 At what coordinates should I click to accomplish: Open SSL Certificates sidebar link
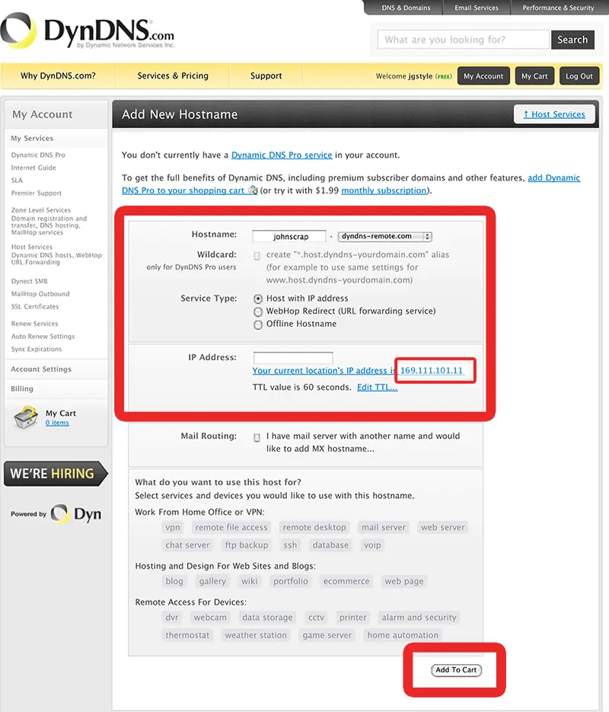(35, 307)
